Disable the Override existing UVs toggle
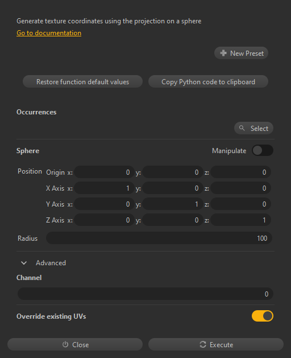The image size is (291, 358). (x=263, y=316)
